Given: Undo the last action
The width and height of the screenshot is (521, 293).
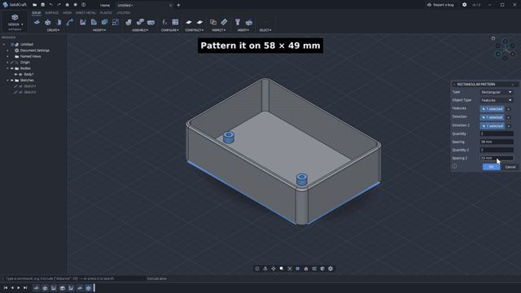Looking at the screenshot, I should (50, 5).
